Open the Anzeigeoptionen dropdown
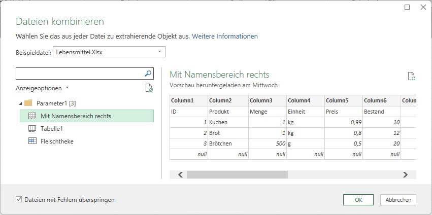 pyautogui.click(x=43, y=88)
